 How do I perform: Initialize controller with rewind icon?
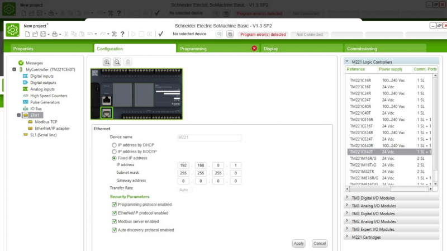click(149, 34)
